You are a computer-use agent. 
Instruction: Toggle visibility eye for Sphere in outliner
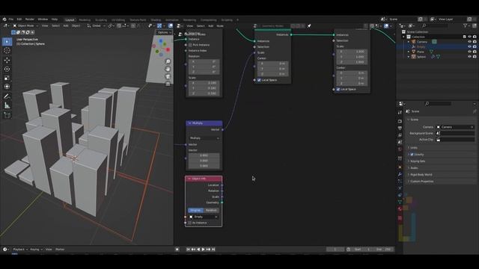(x=469, y=57)
